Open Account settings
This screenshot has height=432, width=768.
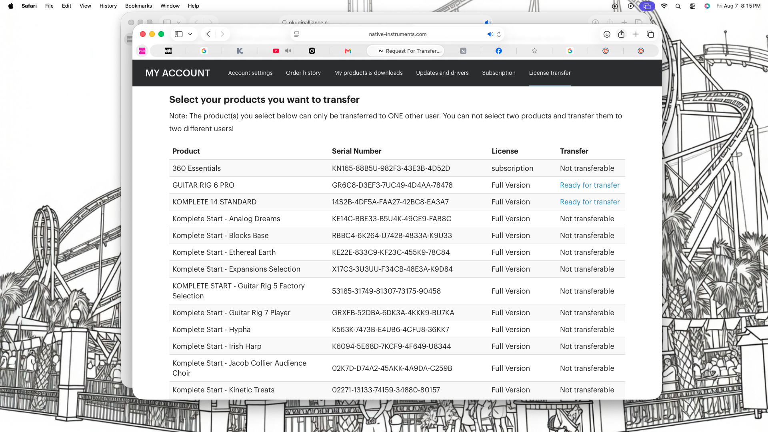point(250,73)
